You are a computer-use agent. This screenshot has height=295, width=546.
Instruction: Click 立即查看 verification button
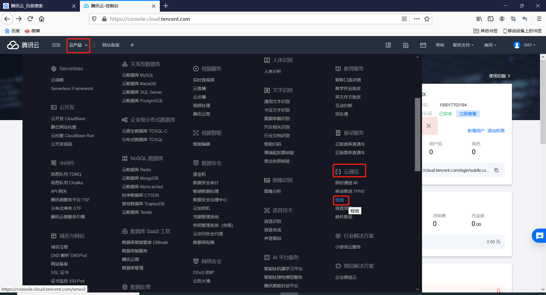pos(468,114)
